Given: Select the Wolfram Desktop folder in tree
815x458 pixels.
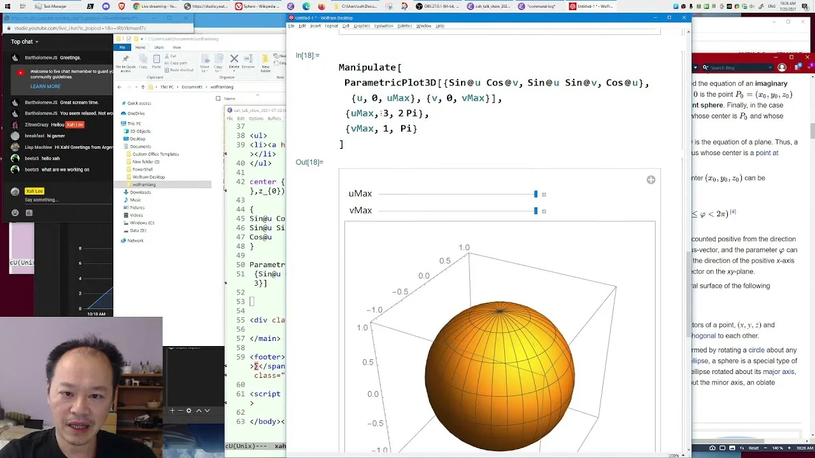Looking at the screenshot, I should click(148, 177).
